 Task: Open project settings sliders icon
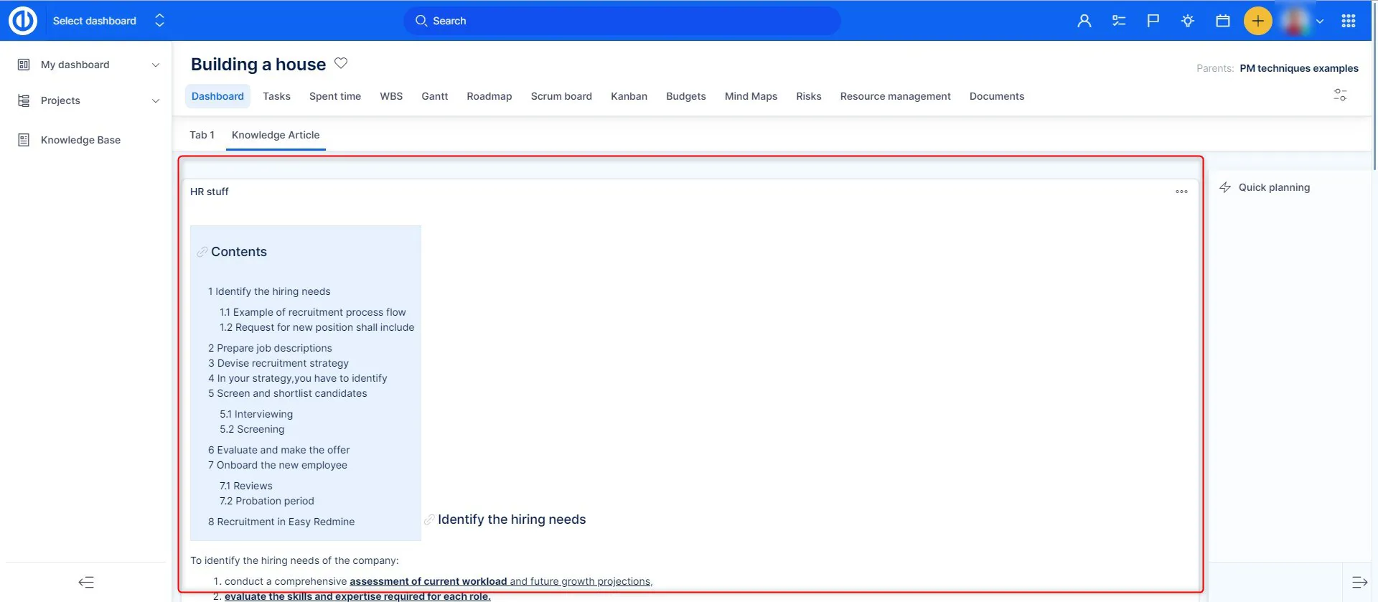1339,95
